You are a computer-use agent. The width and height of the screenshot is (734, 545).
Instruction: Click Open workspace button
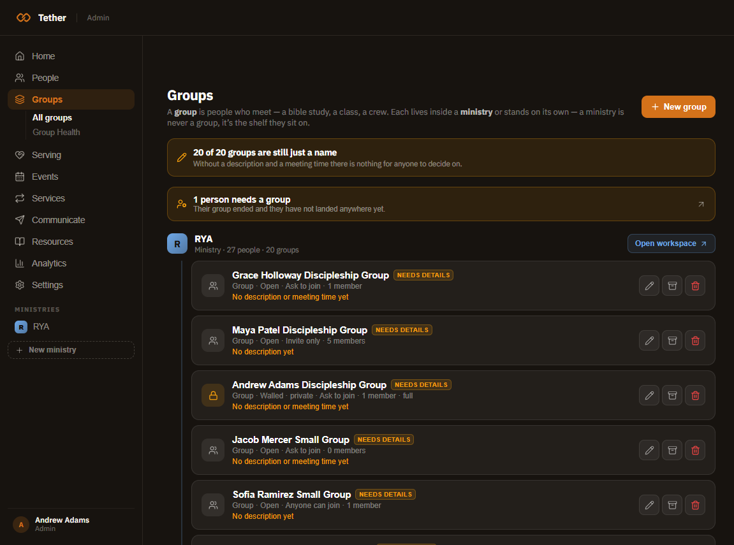tap(671, 243)
